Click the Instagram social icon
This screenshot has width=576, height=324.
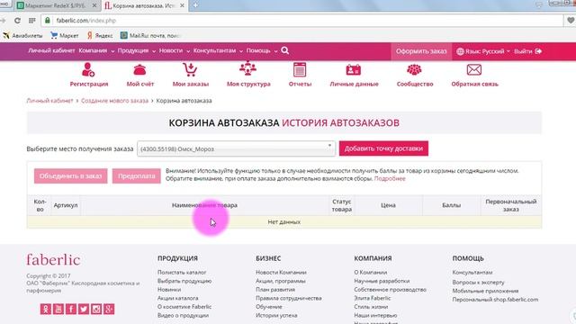pyautogui.click(x=96, y=309)
